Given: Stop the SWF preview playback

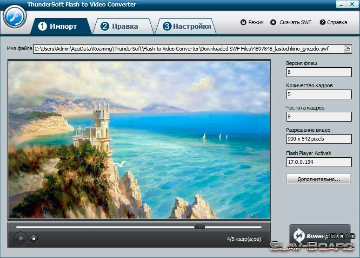Looking at the screenshot, I should pos(34,239).
